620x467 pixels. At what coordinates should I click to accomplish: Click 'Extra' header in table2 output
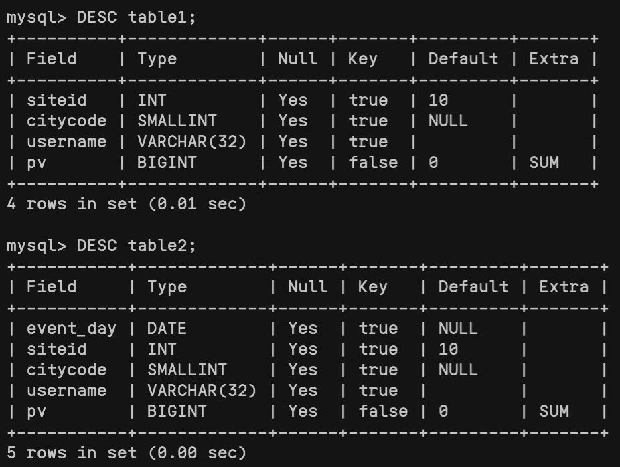(x=564, y=287)
